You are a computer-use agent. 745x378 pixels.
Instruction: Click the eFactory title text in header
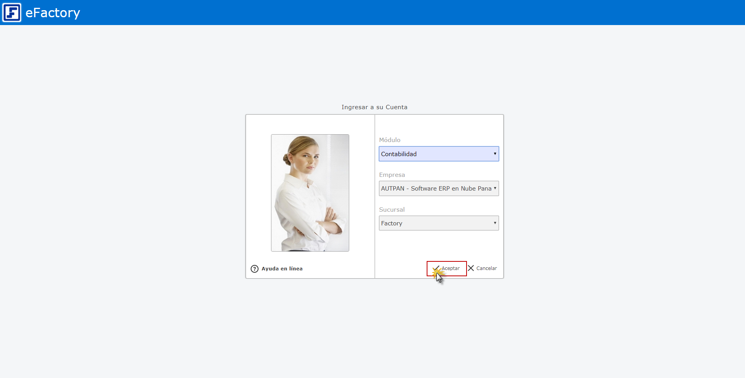pyautogui.click(x=53, y=13)
